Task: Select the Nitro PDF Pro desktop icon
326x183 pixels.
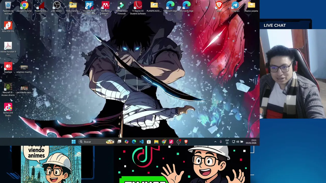Action: click(x=8, y=27)
